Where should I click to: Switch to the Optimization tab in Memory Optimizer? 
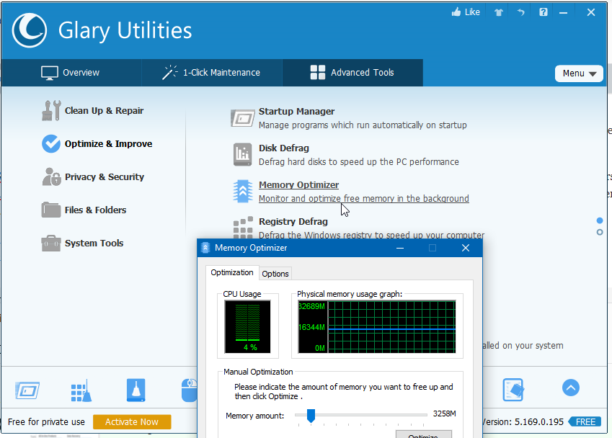[x=232, y=272]
